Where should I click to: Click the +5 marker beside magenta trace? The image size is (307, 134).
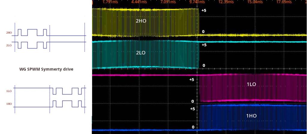[x=192, y=80]
